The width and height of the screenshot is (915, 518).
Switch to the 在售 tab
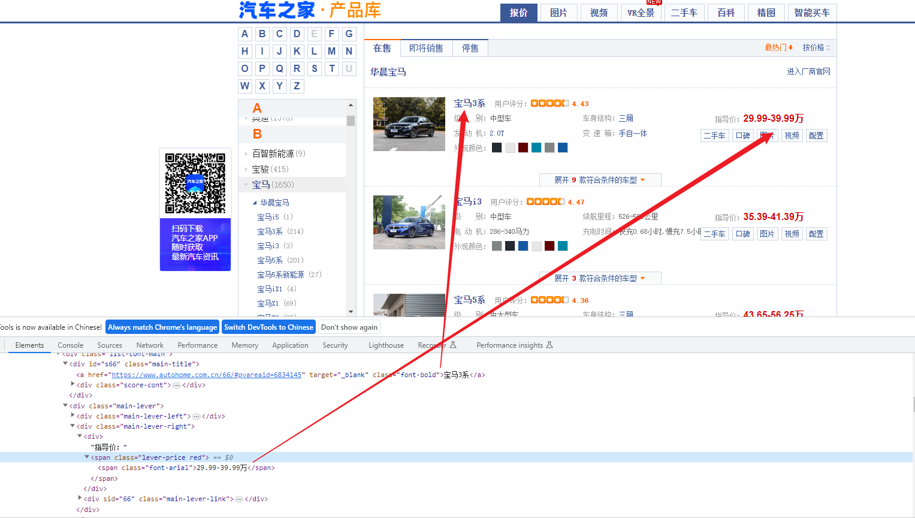[x=382, y=48]
